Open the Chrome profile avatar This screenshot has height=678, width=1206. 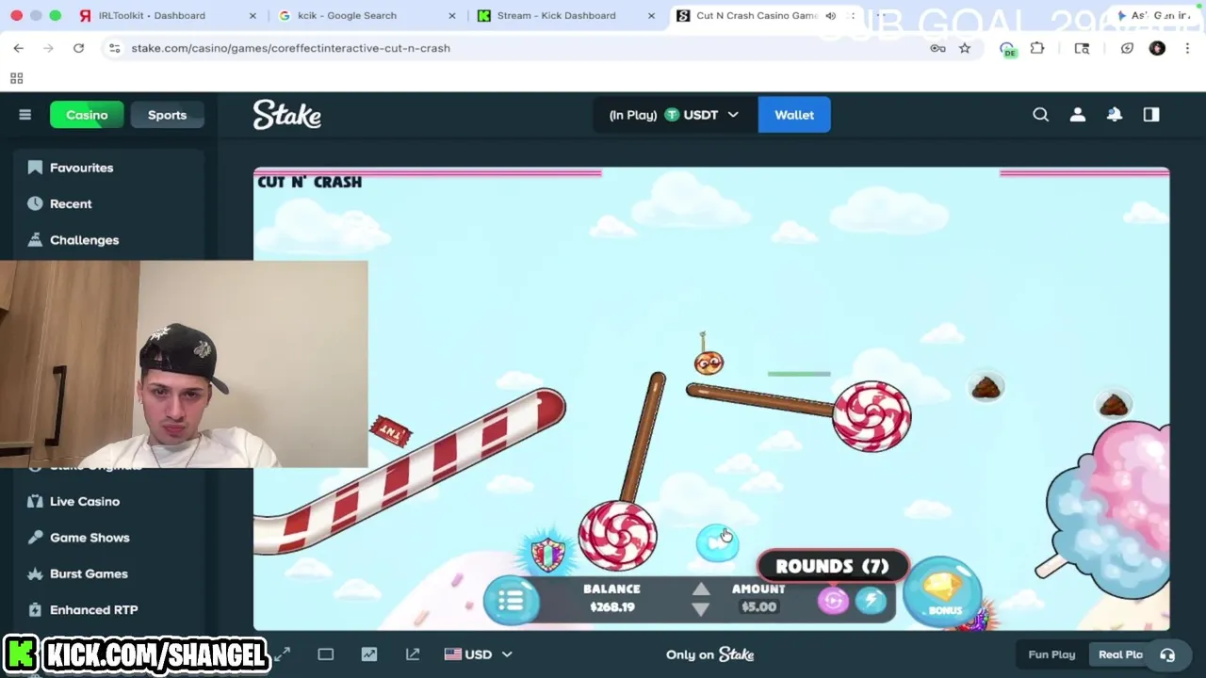(1157, 48)
